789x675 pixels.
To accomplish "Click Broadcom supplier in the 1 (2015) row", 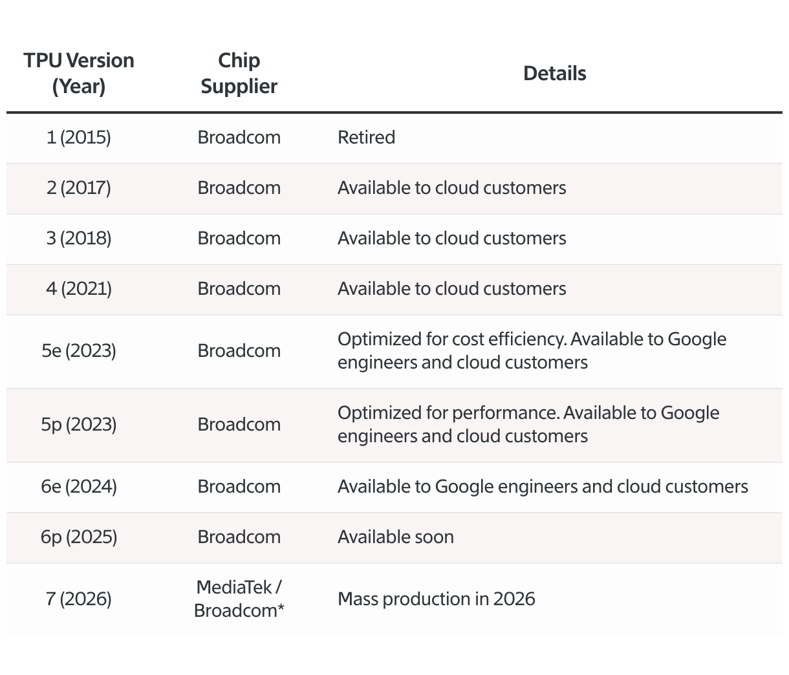I will click(x=239, y=137).
